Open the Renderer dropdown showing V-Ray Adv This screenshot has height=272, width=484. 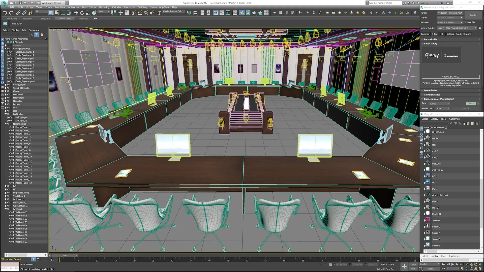(x=450, y=22)
